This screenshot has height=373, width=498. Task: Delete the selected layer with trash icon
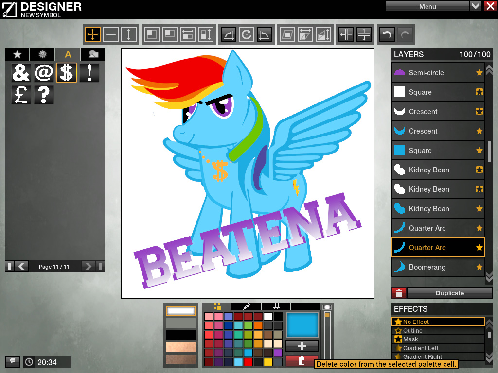point(399,293)
